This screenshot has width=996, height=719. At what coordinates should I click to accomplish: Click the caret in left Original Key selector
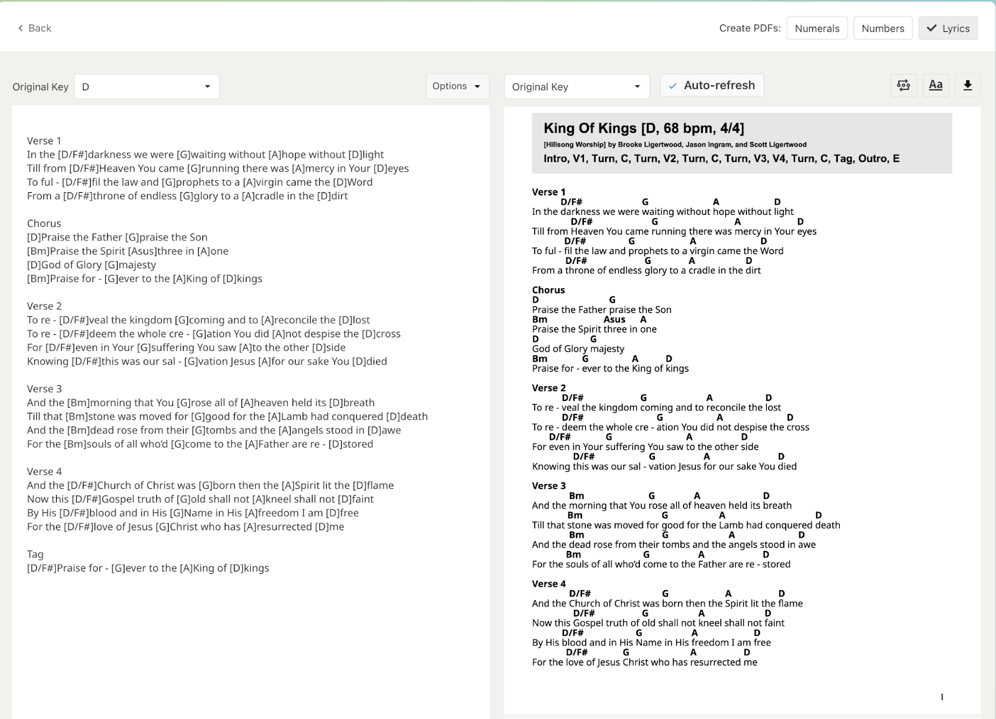click(x=208, y=87)
